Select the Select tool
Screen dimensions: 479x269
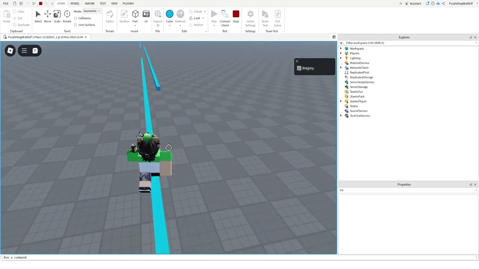(x=38, y=16)
